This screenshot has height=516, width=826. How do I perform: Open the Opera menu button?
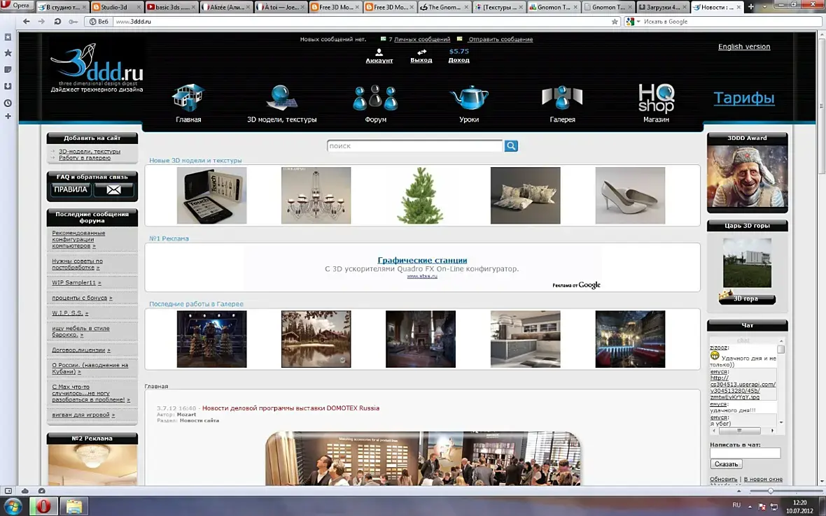(x=17, y=6)
